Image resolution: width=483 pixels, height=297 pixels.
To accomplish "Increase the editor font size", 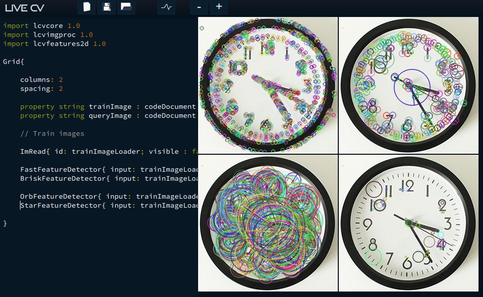I will [218, 7].
